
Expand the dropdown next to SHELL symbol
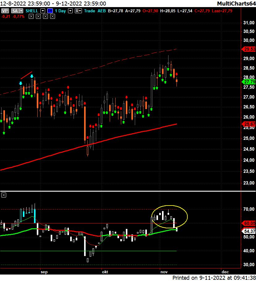(43, 11)
